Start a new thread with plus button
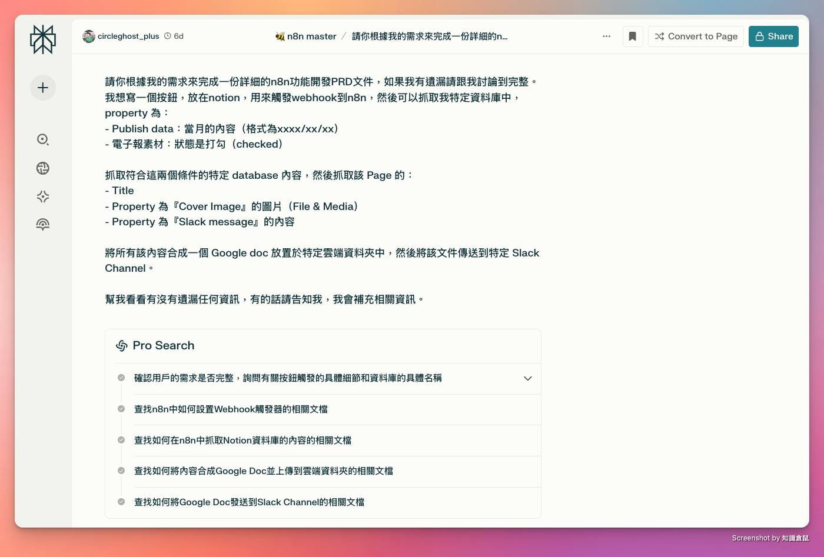824x557 pixels. click(43, 88)
